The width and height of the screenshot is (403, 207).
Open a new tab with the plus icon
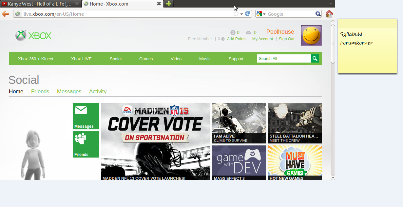point(168,4)
